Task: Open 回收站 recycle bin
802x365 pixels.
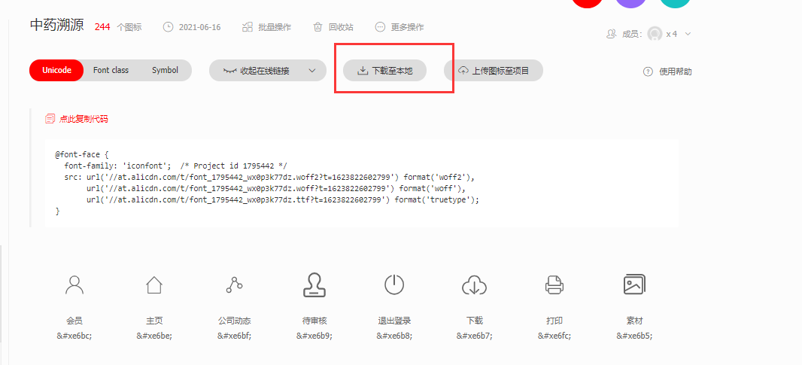Action: 341,27
